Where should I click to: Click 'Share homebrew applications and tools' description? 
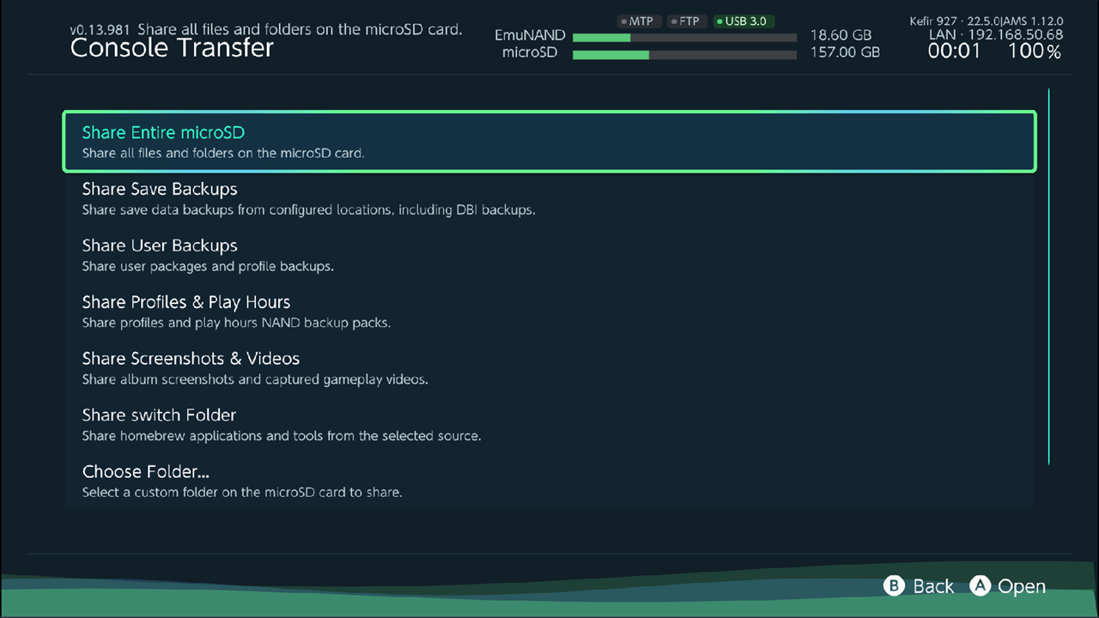282,436
